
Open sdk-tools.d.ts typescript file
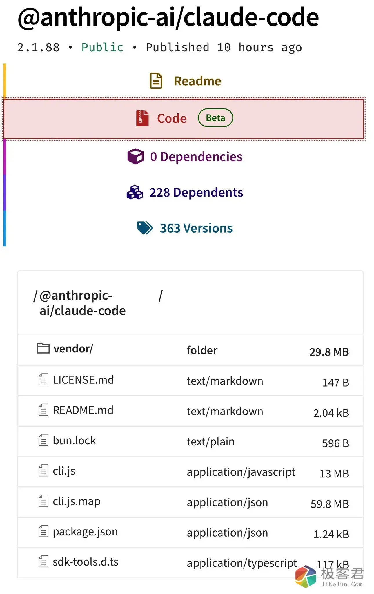tap(85, 562)
